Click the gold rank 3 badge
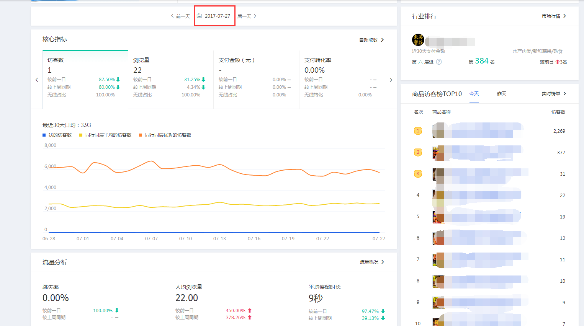Image resolution: width=584 pixels, height=326 pixels. point(418,174)
